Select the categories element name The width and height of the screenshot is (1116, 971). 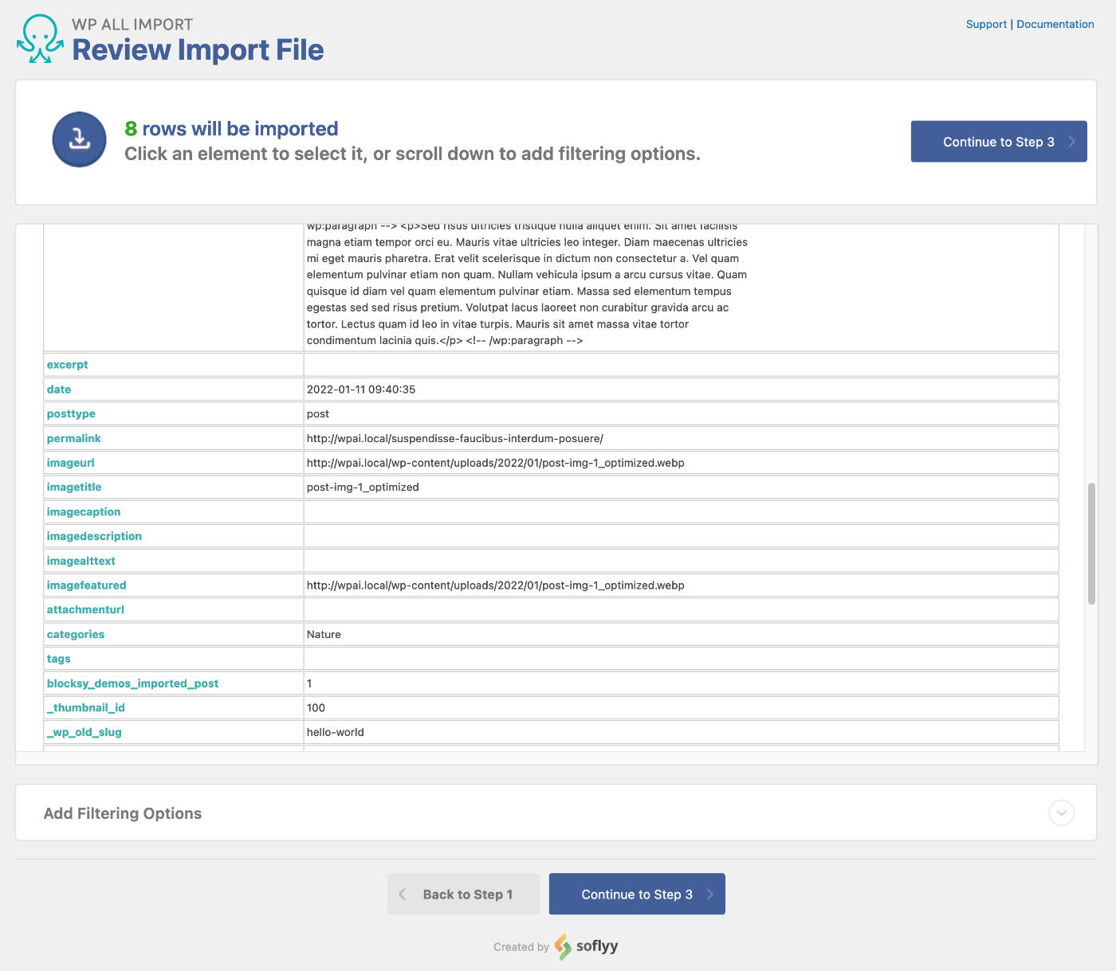(76, 635)
